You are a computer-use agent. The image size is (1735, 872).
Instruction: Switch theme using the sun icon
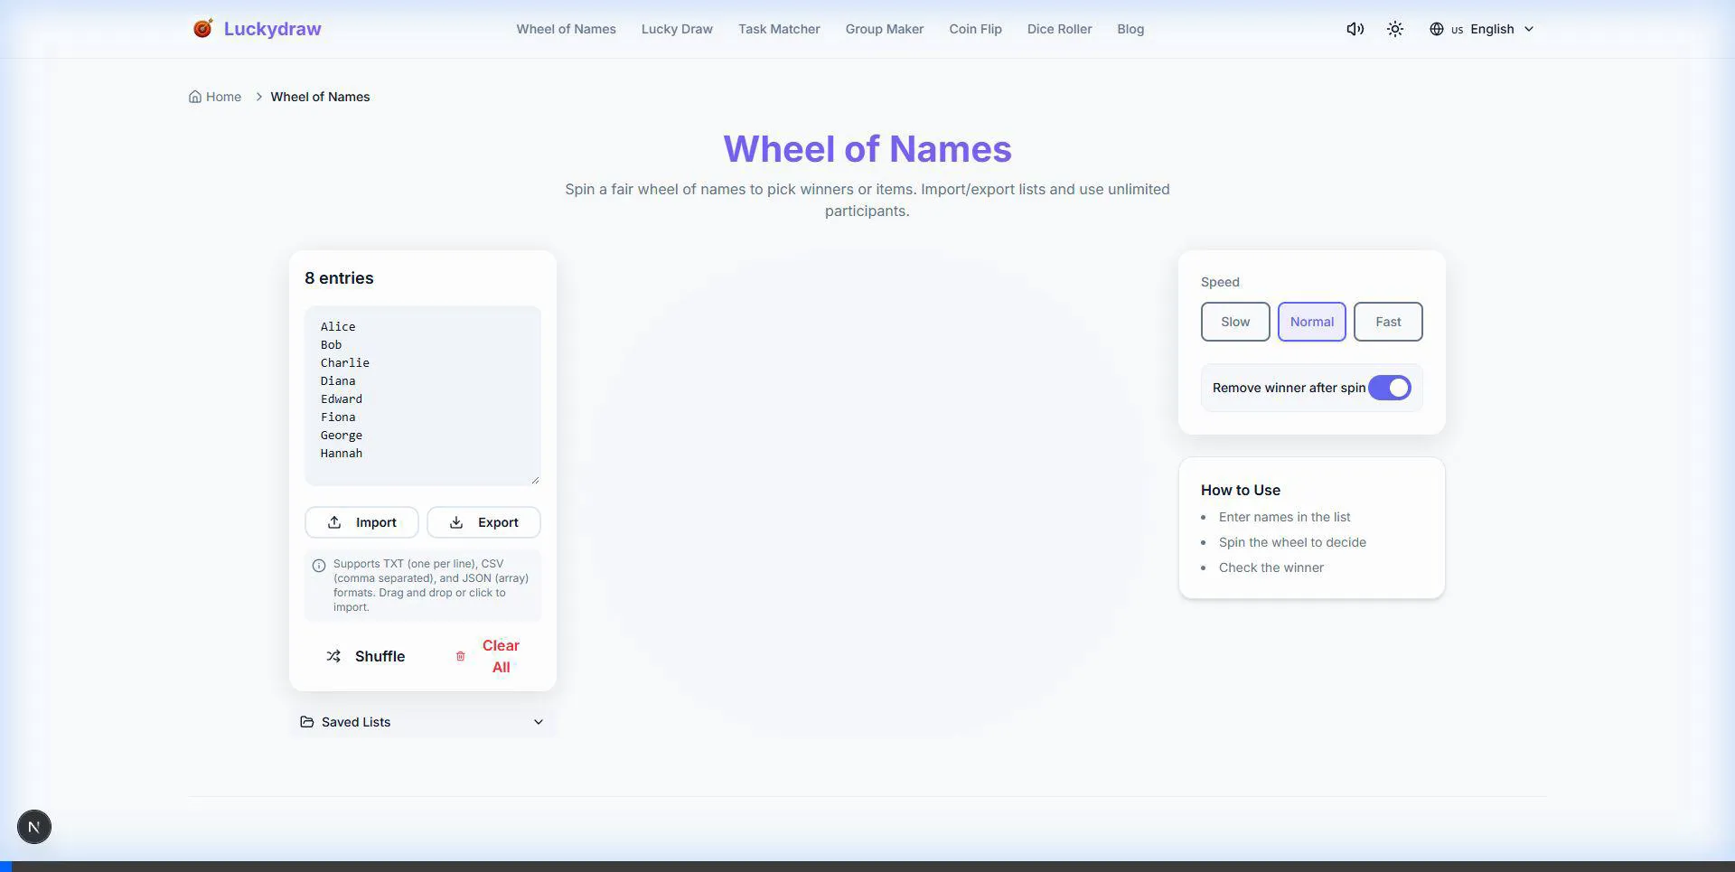coord(1395,29)
